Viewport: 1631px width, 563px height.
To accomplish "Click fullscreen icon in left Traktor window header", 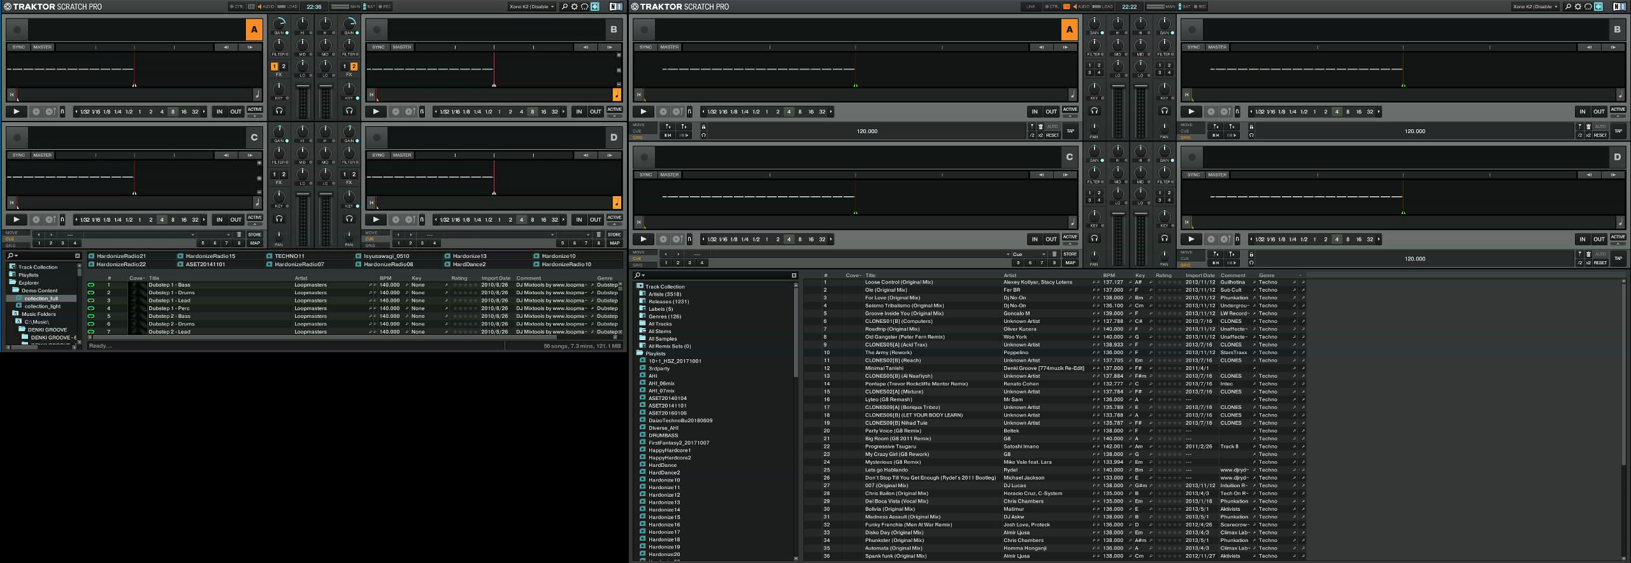I will tap(595, 6).
